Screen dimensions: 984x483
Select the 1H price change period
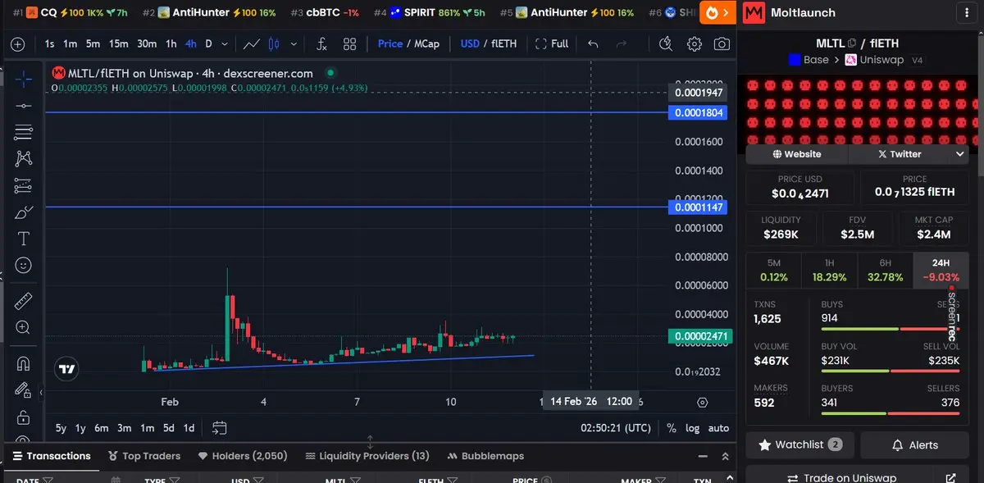pos(829,270)
